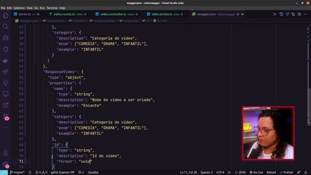The width and height of the screenshot is (311, 175).
Task: Open the Search view in activity bar
Action: tap(5, 27)
